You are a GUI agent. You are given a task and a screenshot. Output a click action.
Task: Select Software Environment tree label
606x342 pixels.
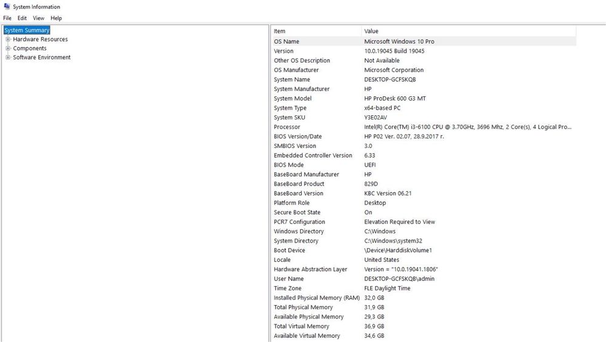42,57
